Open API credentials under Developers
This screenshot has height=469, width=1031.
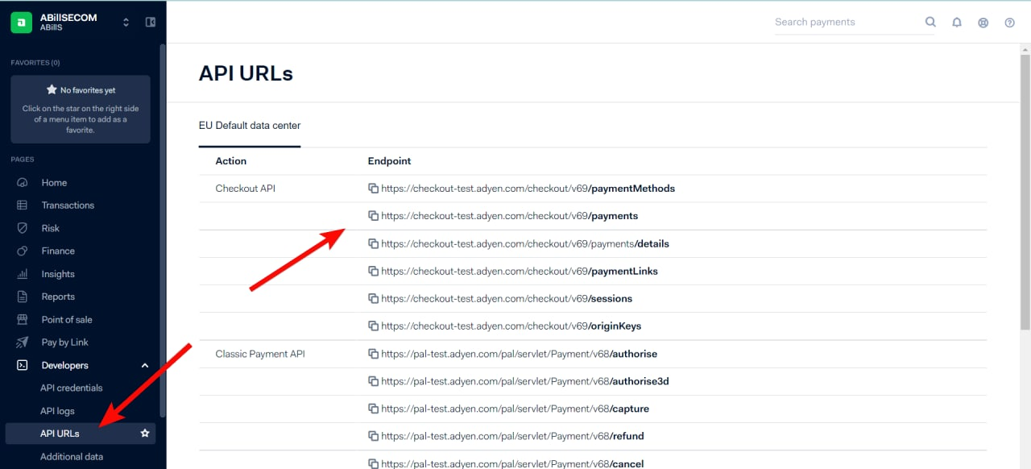(x=72, y=388)
